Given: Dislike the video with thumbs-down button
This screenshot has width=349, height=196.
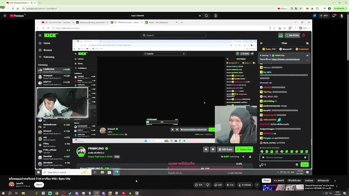Looking at the screenshot, I should (x=207, y=185).
